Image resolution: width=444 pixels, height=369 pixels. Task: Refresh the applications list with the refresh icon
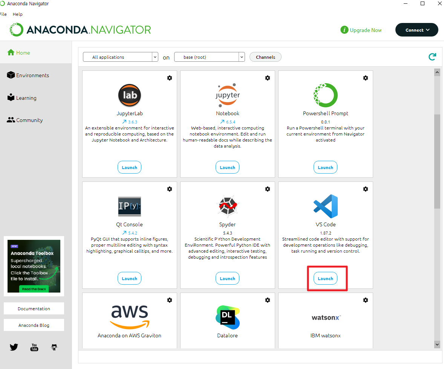[x=432, y=57]
